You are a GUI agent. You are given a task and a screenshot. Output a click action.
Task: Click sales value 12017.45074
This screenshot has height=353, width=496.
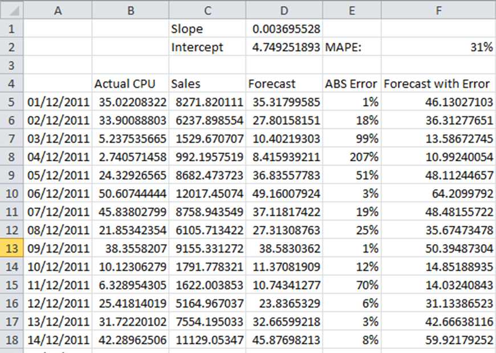(207, 193)
